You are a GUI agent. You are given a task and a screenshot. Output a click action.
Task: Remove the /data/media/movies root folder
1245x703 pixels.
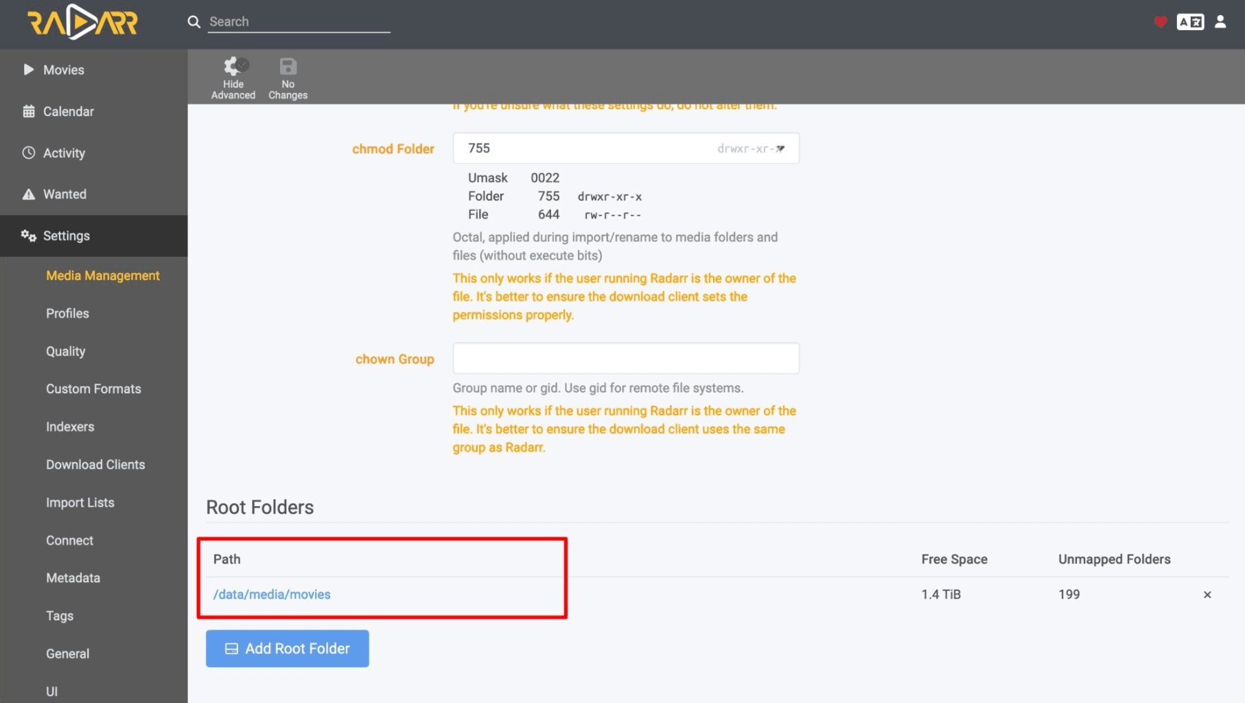coord(1207,595)
